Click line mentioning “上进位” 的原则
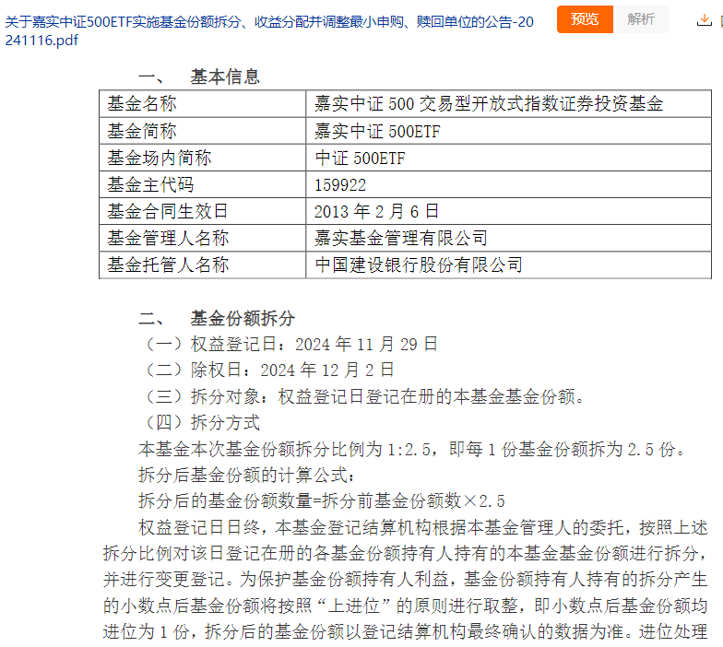 (x=406, y=606)
